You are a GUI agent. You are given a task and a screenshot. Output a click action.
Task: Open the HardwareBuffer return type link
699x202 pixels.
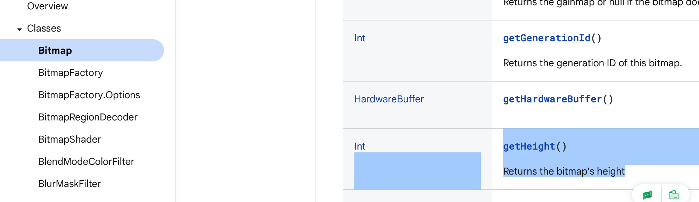[389, 99]
